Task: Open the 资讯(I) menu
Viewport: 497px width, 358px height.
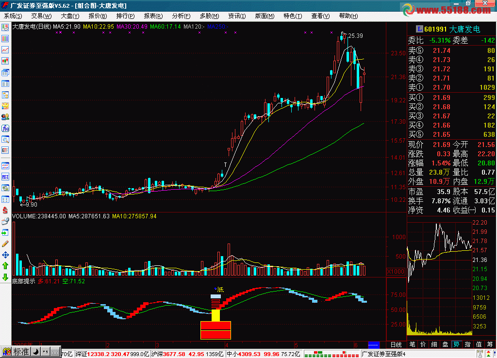Action: pyautogui.click(x=237, y=16)
